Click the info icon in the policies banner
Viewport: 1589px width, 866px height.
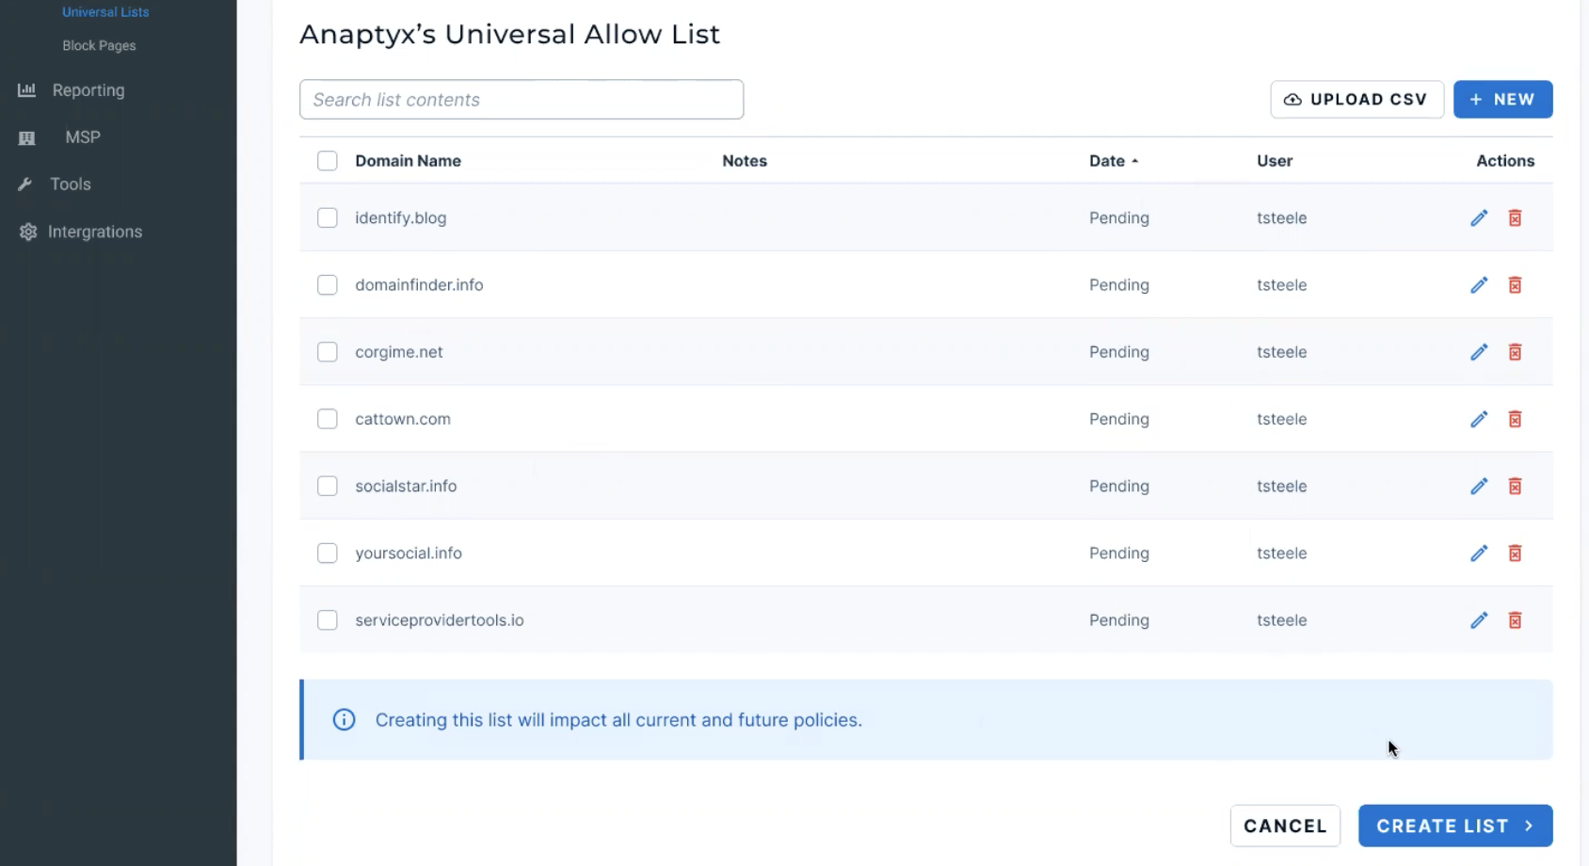tap(343, 719)
